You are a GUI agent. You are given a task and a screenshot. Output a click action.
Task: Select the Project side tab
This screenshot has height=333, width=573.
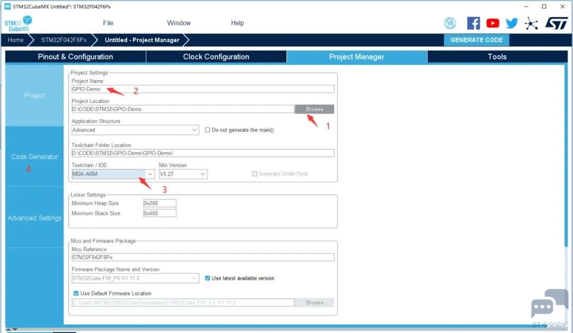[x=34, y=95]
